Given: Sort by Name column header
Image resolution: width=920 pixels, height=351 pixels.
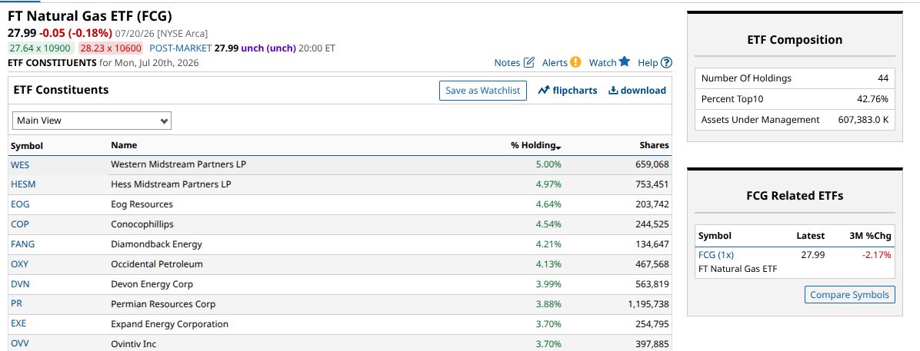Looking at the screenshot, I should pyautogui.click(x=124, y=145).
